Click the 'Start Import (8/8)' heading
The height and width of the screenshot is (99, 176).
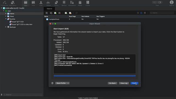[61, 29]
